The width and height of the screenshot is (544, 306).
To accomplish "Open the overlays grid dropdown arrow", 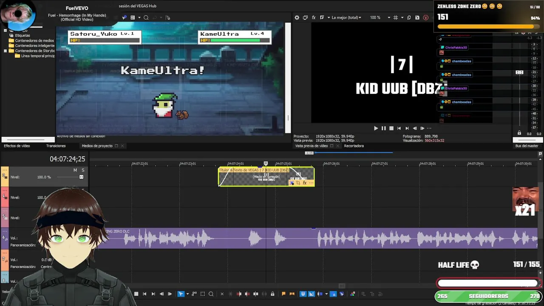I will [x=402, y=17].
